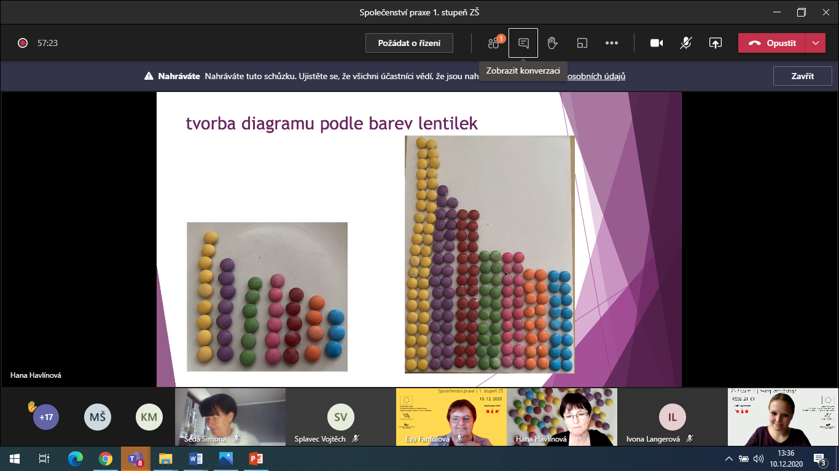Screen dimensions: 839x471
Task: Raise your hand in the meeting
Action: coord(552,43)
